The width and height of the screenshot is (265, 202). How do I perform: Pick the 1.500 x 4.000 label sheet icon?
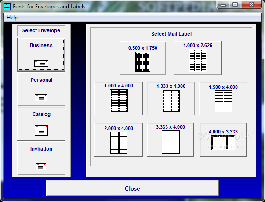pyautogui.click(x=223, y=101)
